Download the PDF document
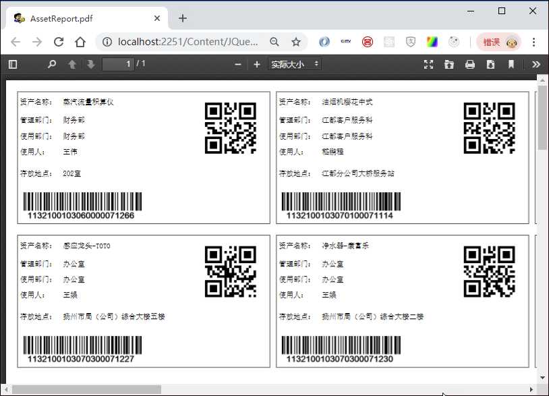Screen dimensions: 549x396 pyautogui.click(x=490, y=64)
